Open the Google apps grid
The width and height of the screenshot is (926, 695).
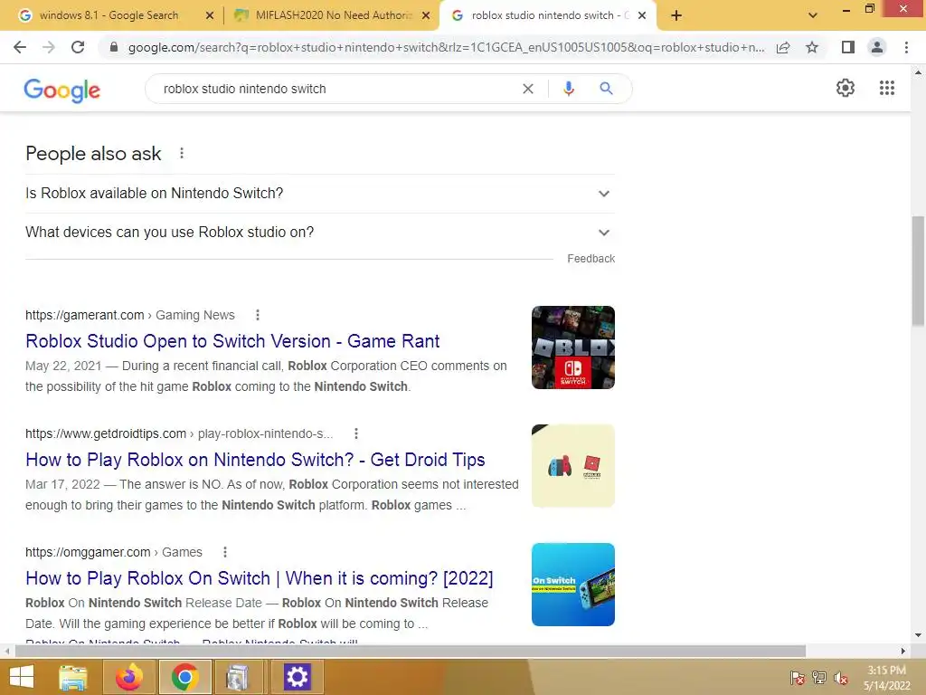pos(887,88)
